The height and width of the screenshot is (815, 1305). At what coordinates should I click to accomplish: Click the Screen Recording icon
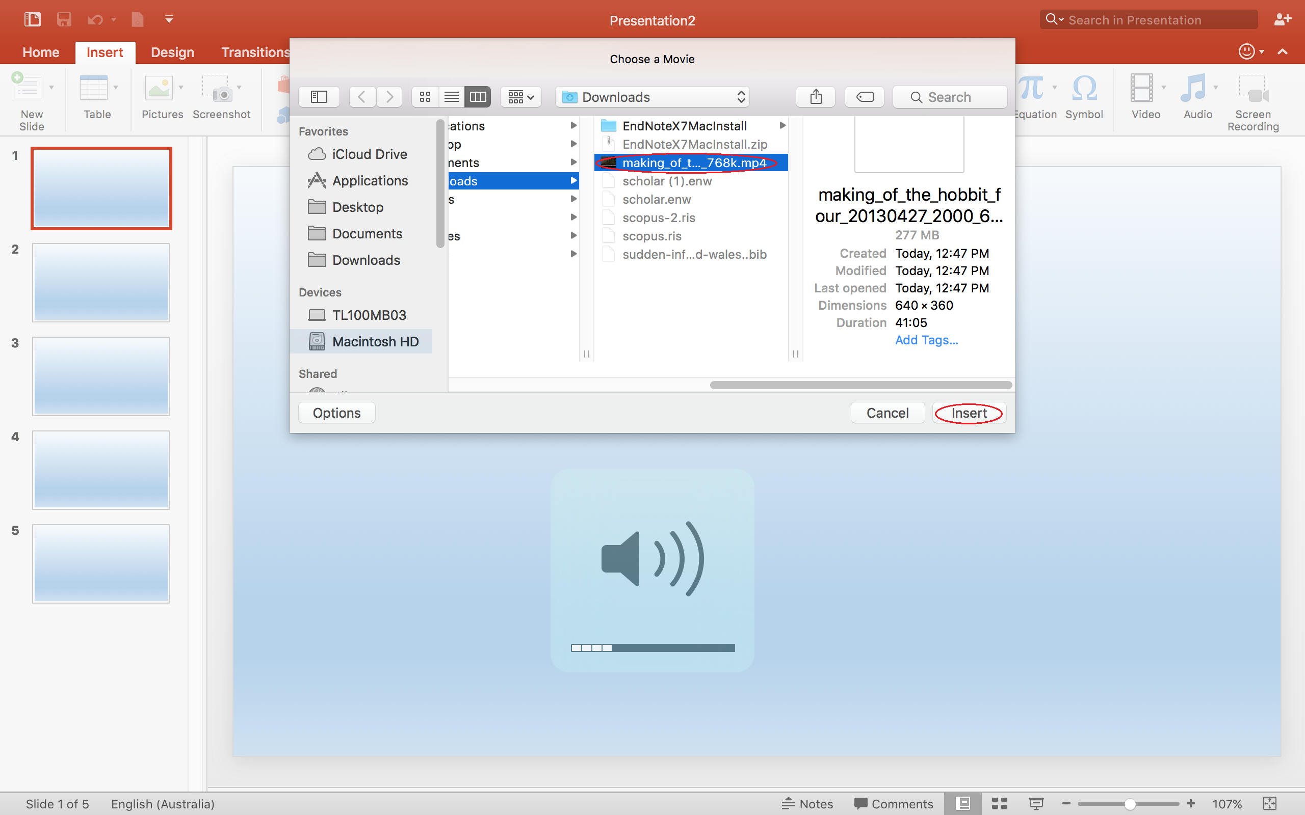1253,89
